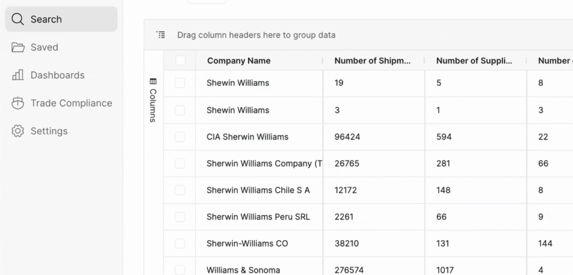Viewport: 573px width, 275px height.
Task: Tick the Sherwin Williams Chile S A checkbox
Action: [x=180, y=191]
